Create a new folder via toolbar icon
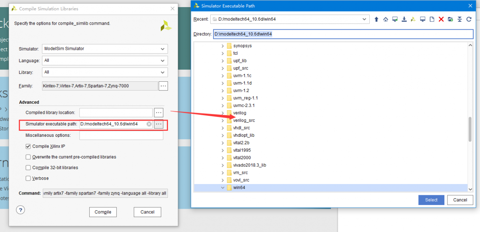 [450, 19]
